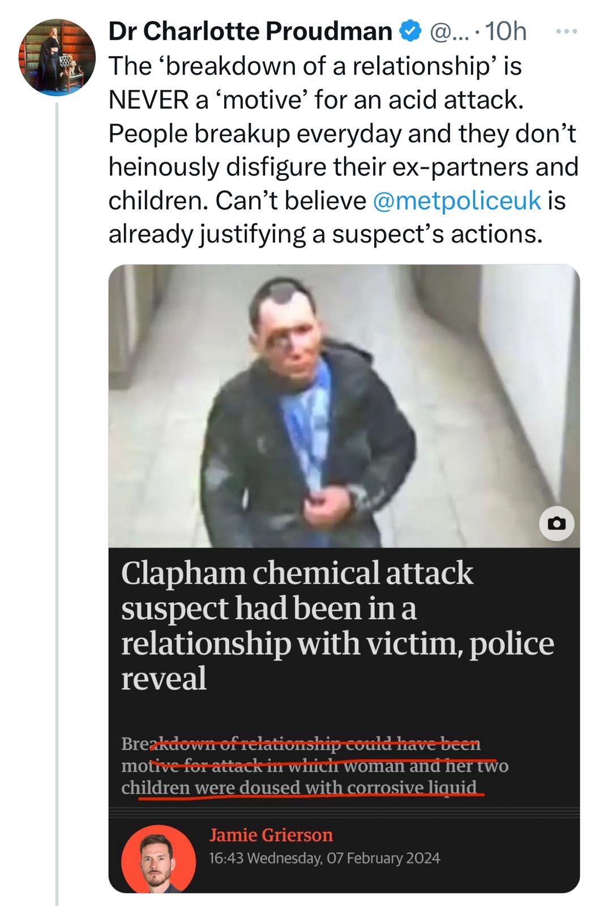Open the three-dot more options menu
The width and height of the screenshot is (599, 906).
(566, 32)
